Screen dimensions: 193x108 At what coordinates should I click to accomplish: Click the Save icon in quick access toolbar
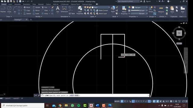point(8,1)
